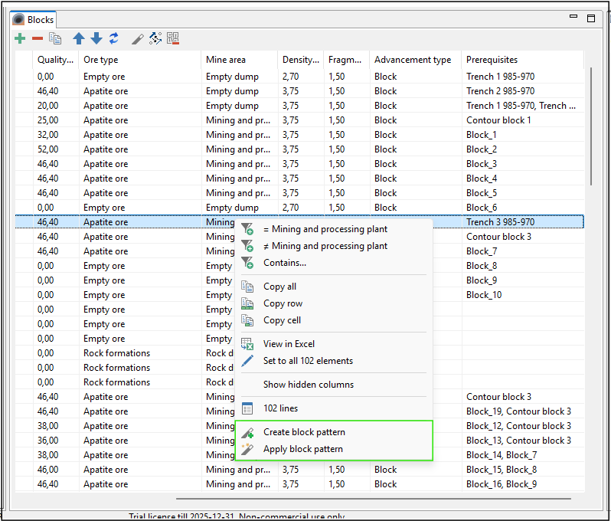Screen dimensions: 611x521
Task: Click the 'Block_15, Block_8' cell
Action: tap(523, 470)
